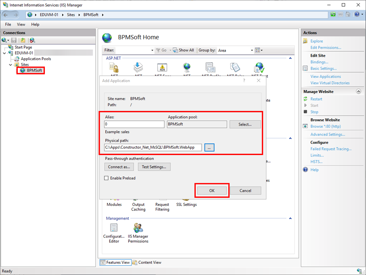Switch to Features View tab

115,263
